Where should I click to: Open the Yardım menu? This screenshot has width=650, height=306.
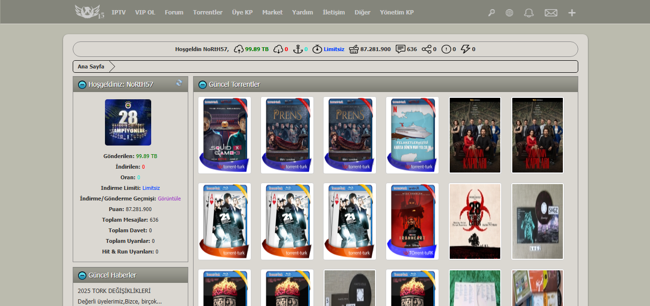[x=302, y=13]
